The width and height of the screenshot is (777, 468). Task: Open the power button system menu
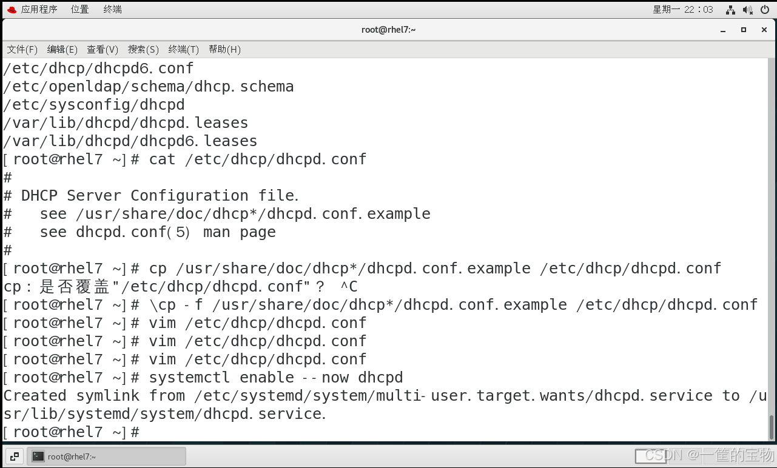764,10
